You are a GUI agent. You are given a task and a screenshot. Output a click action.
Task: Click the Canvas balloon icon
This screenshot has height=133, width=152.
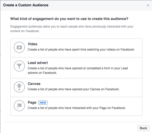point(19,87)
